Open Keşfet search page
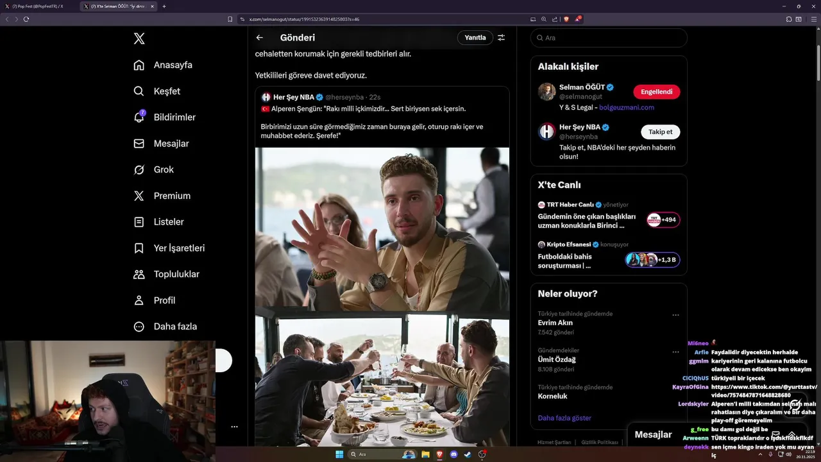Image resolution: width=821 pixels, height=462 pixels. (x=157, y=91)
